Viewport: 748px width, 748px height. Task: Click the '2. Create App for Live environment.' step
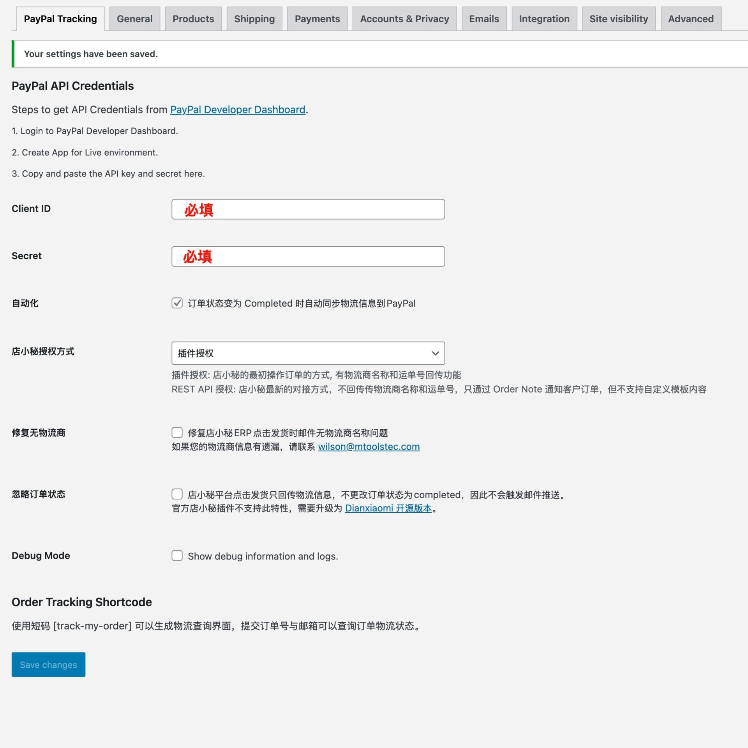pos(85,152)
